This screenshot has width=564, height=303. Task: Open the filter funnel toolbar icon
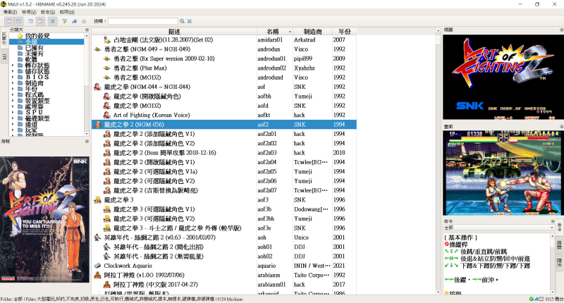65,21
